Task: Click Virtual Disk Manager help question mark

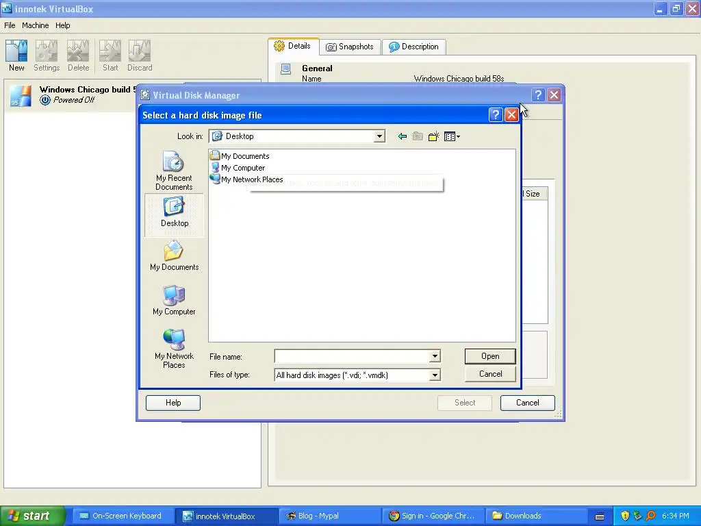Action: tap(538, 95)
